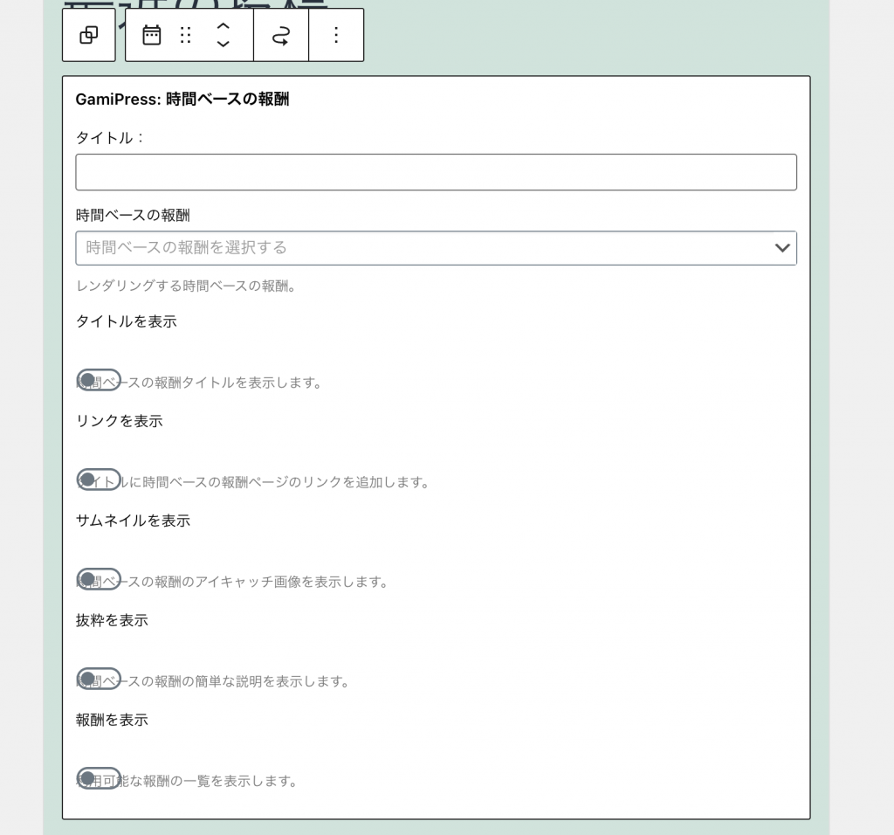Move block down with the down chevron

point(223,44)
